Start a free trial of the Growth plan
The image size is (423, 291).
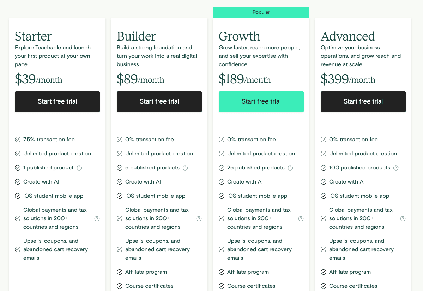pos(261,102)
